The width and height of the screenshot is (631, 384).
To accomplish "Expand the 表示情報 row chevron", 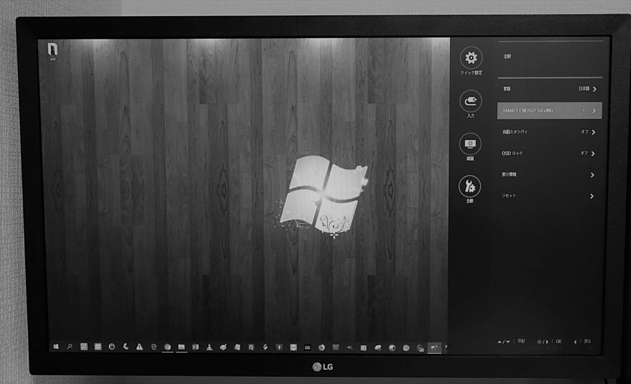I will (x=592, y=175).
